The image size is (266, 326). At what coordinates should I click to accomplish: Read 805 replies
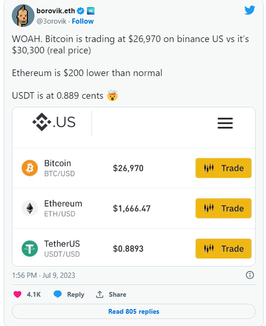(x=134, y=311)
